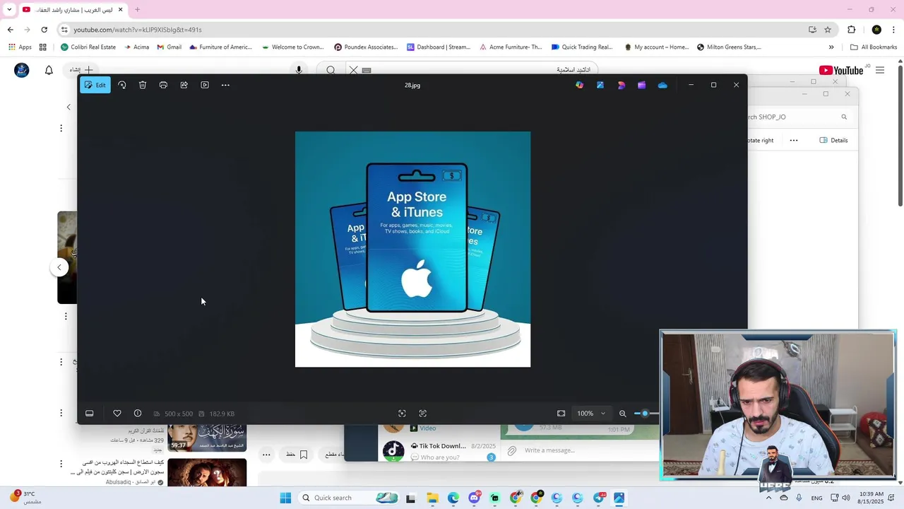This screenshot has width=904, height=509.
Task: Click the Edit button in Photos
Action: tap(95, 85)
